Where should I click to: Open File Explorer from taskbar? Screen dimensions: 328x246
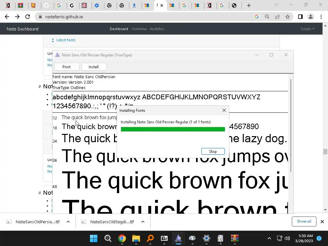pyautogui.click(x=136, y=238)
